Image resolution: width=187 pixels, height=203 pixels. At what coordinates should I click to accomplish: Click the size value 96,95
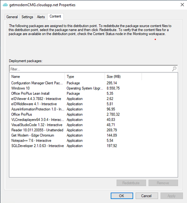[111, 109]
